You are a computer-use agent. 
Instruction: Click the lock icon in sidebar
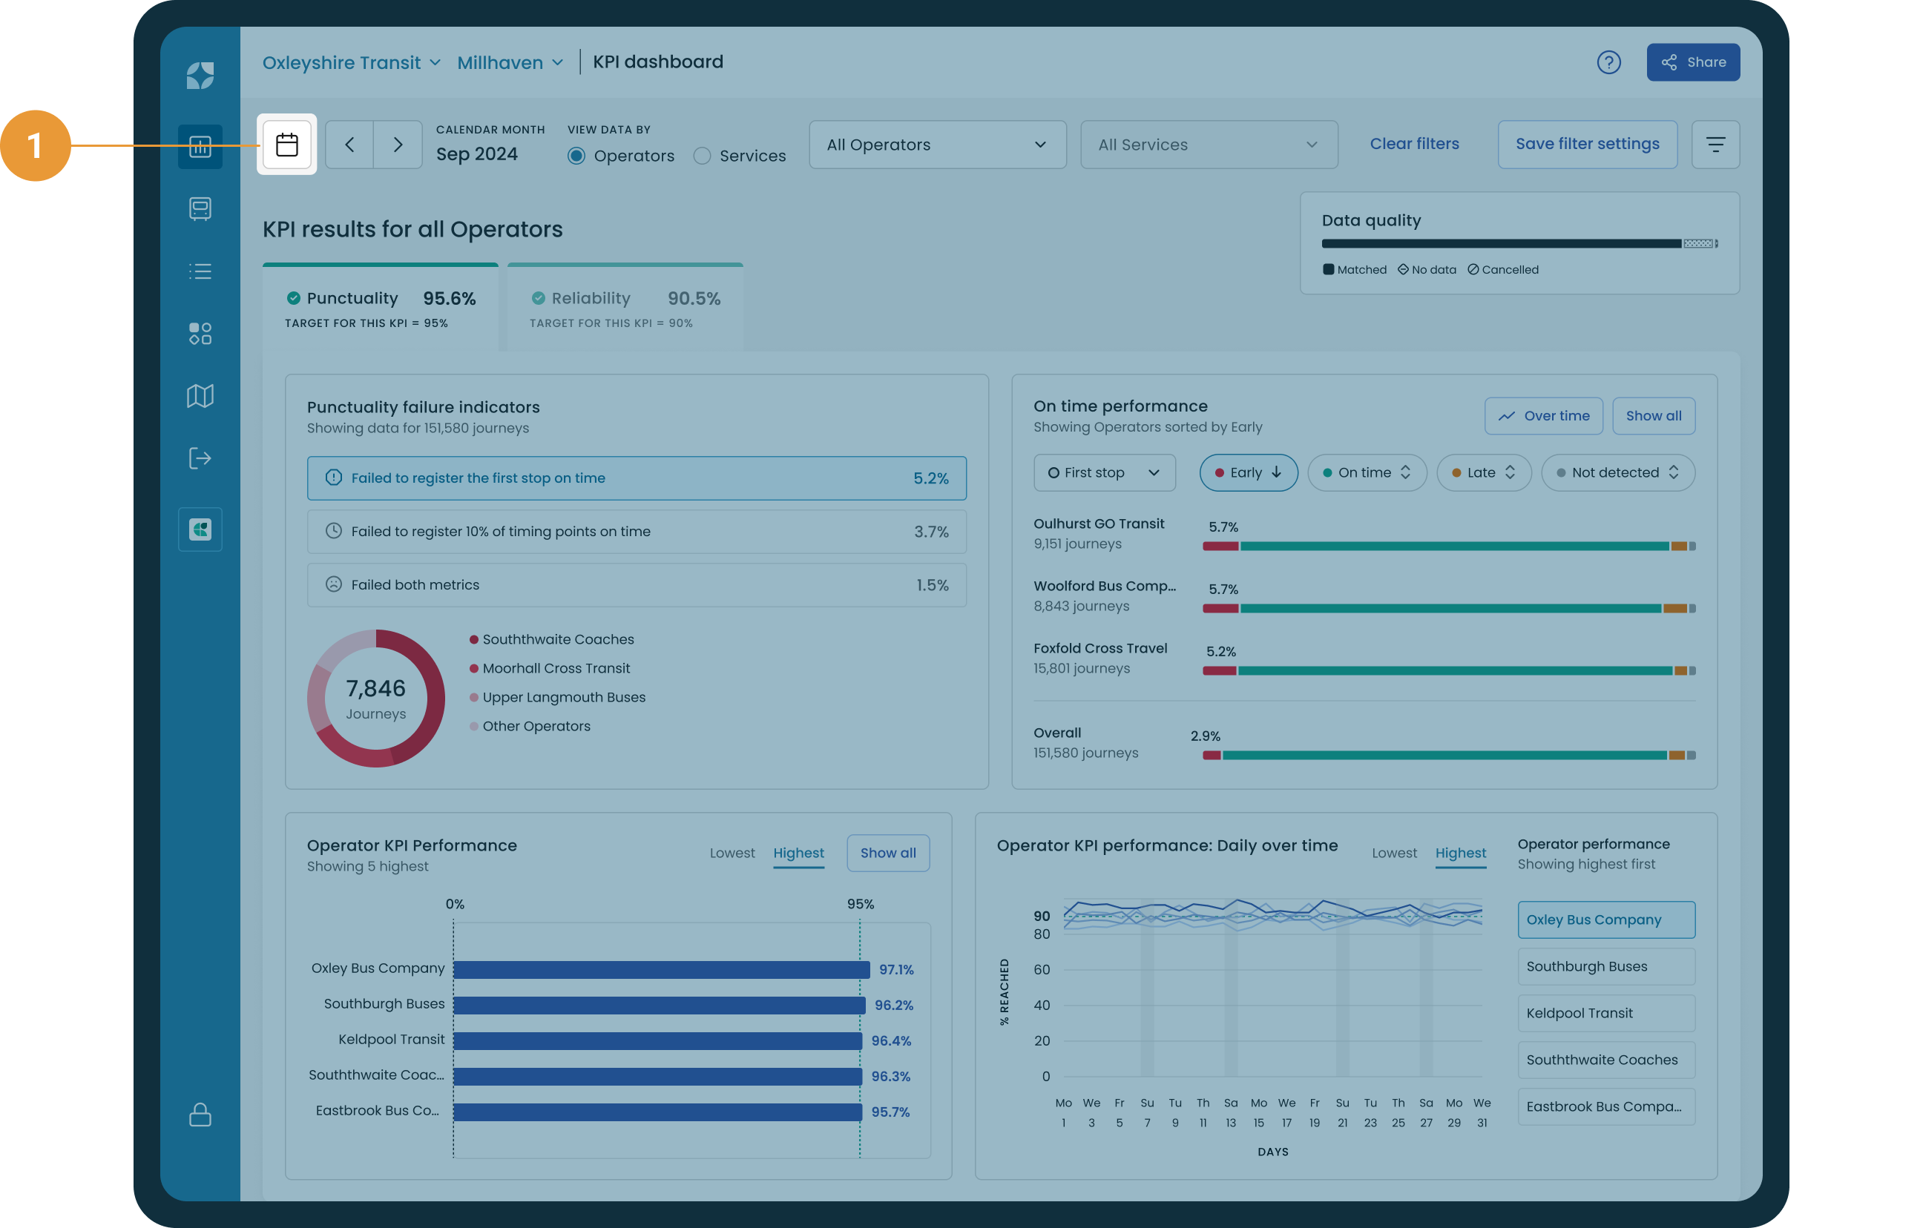200,1115
